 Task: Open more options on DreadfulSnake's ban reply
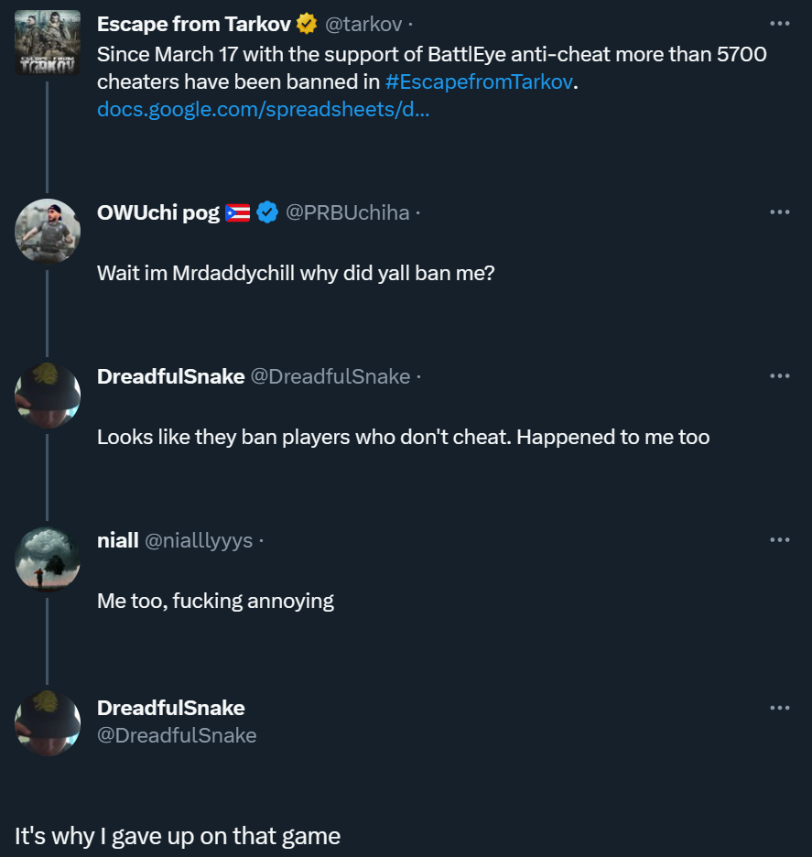pyautogui.click(x=779, y=376)
